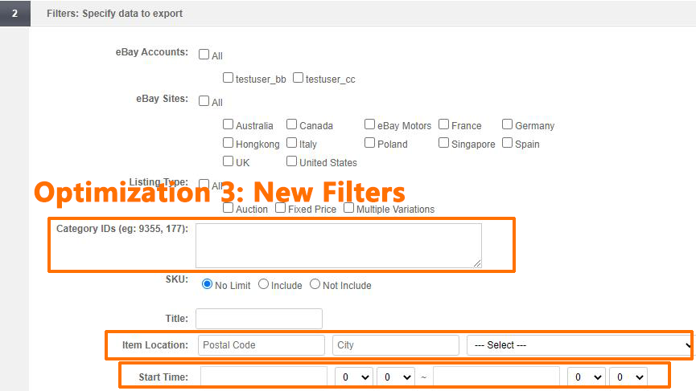Choose the SKU Include radio option
Screen dimensions: 696x391
click(263, 284)
